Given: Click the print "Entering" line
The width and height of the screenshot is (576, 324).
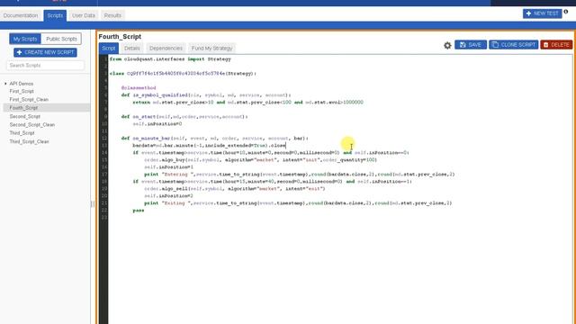Looking at the screenshot, I should (300, 175).
